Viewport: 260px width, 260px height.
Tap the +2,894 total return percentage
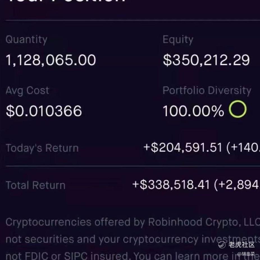pyautogui.click(x=237, y=185)
